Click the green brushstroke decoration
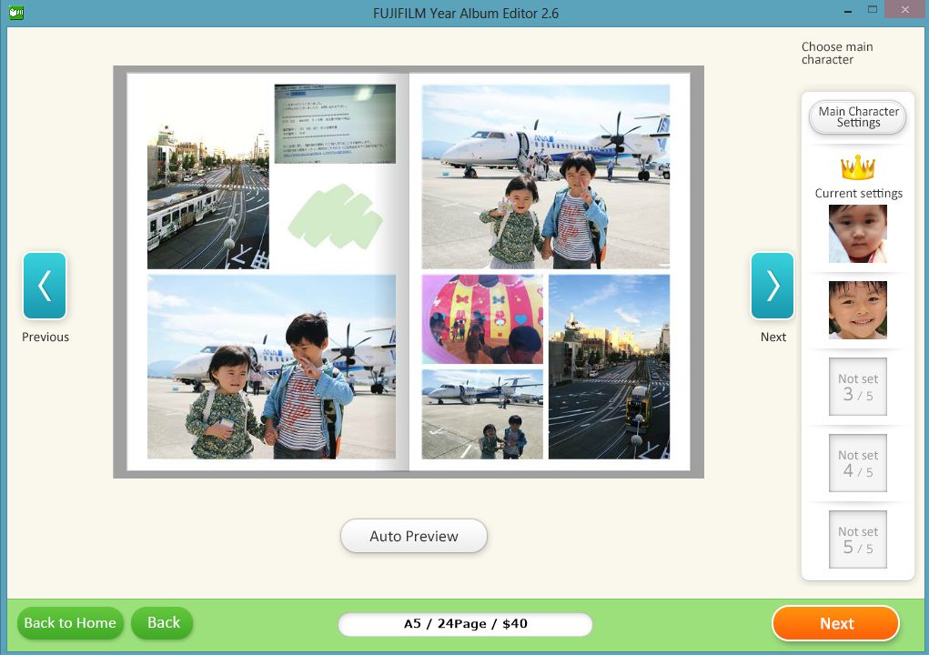929x655 pixels. (335, 217)
